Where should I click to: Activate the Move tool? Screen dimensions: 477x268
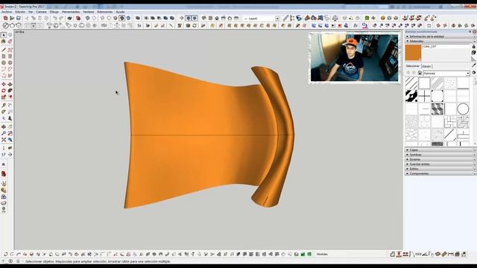(4, 84)
